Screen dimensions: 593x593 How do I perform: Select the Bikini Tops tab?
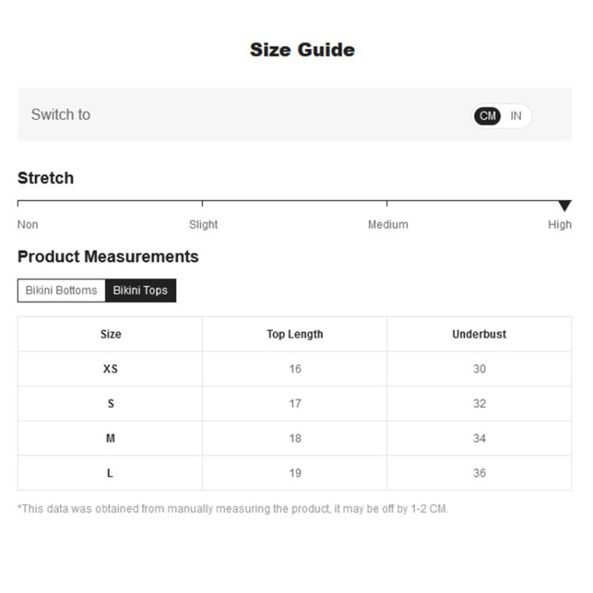141,290
